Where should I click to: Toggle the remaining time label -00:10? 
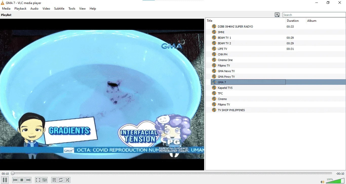pyautogui.click(x=340, y=174)
